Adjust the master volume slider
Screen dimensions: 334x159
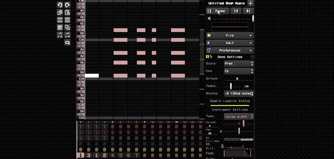(233, 19)
